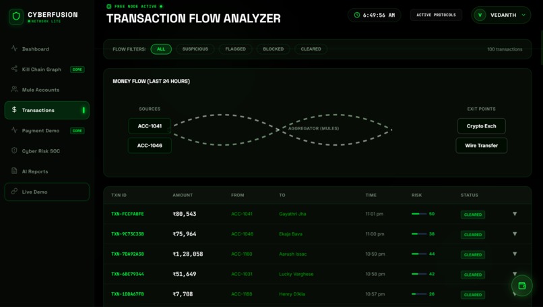This screenshot has height=307, width=543.
Task: Filter transactions by CLEARED
Action: click(311, 49)
